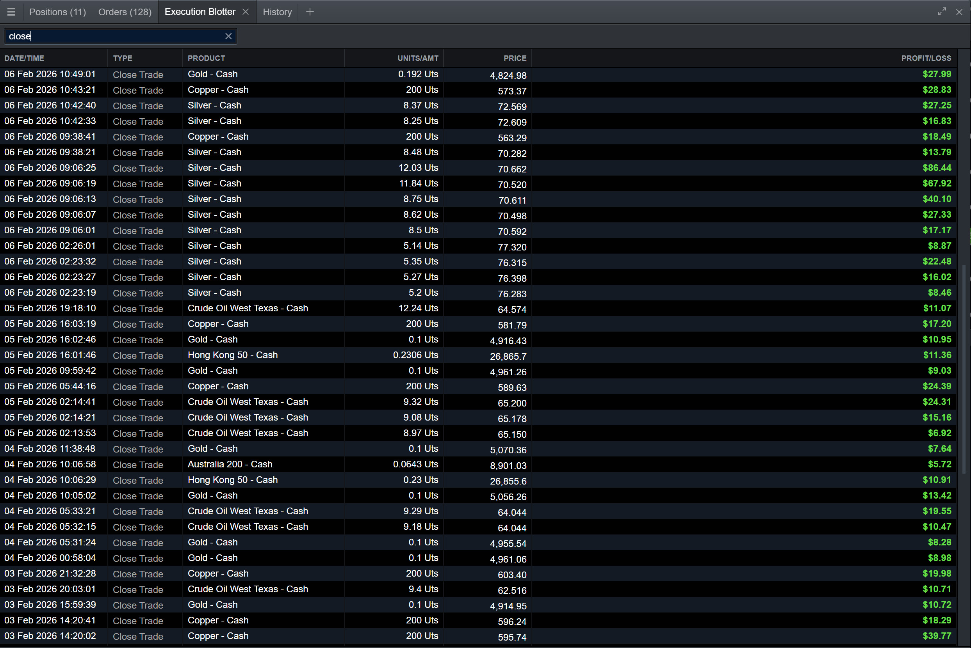Clear the search filter text
This screenshot has width=971, height=648.
[228, 36]
